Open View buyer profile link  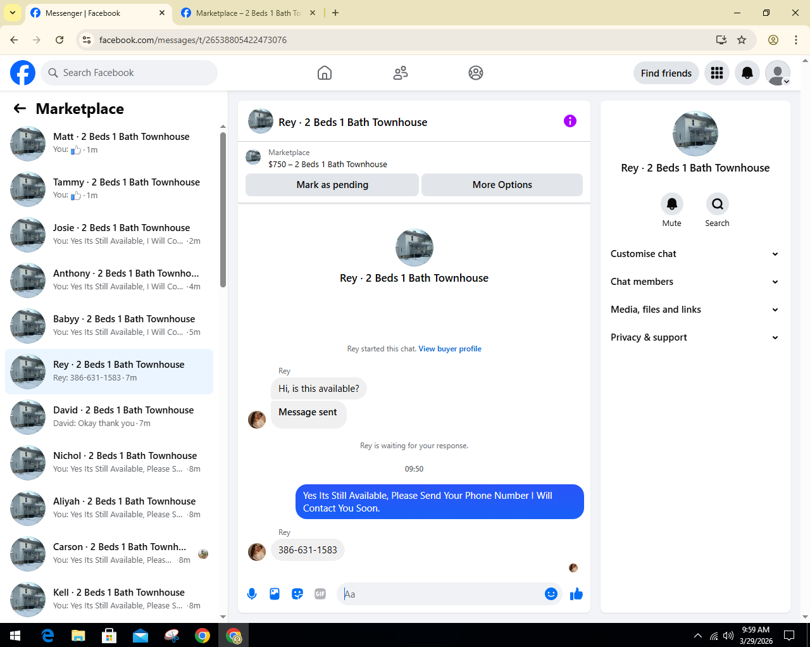pyautogui.click(x=450, y=349)
